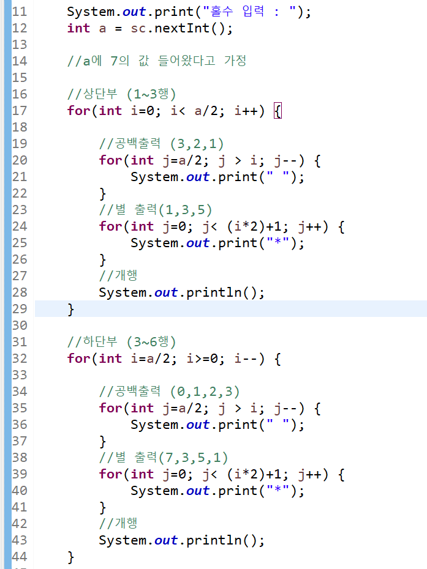Click the print("*") statement on line 25
Viewport: 427px width, 569px height.
[x=217, y=243]
